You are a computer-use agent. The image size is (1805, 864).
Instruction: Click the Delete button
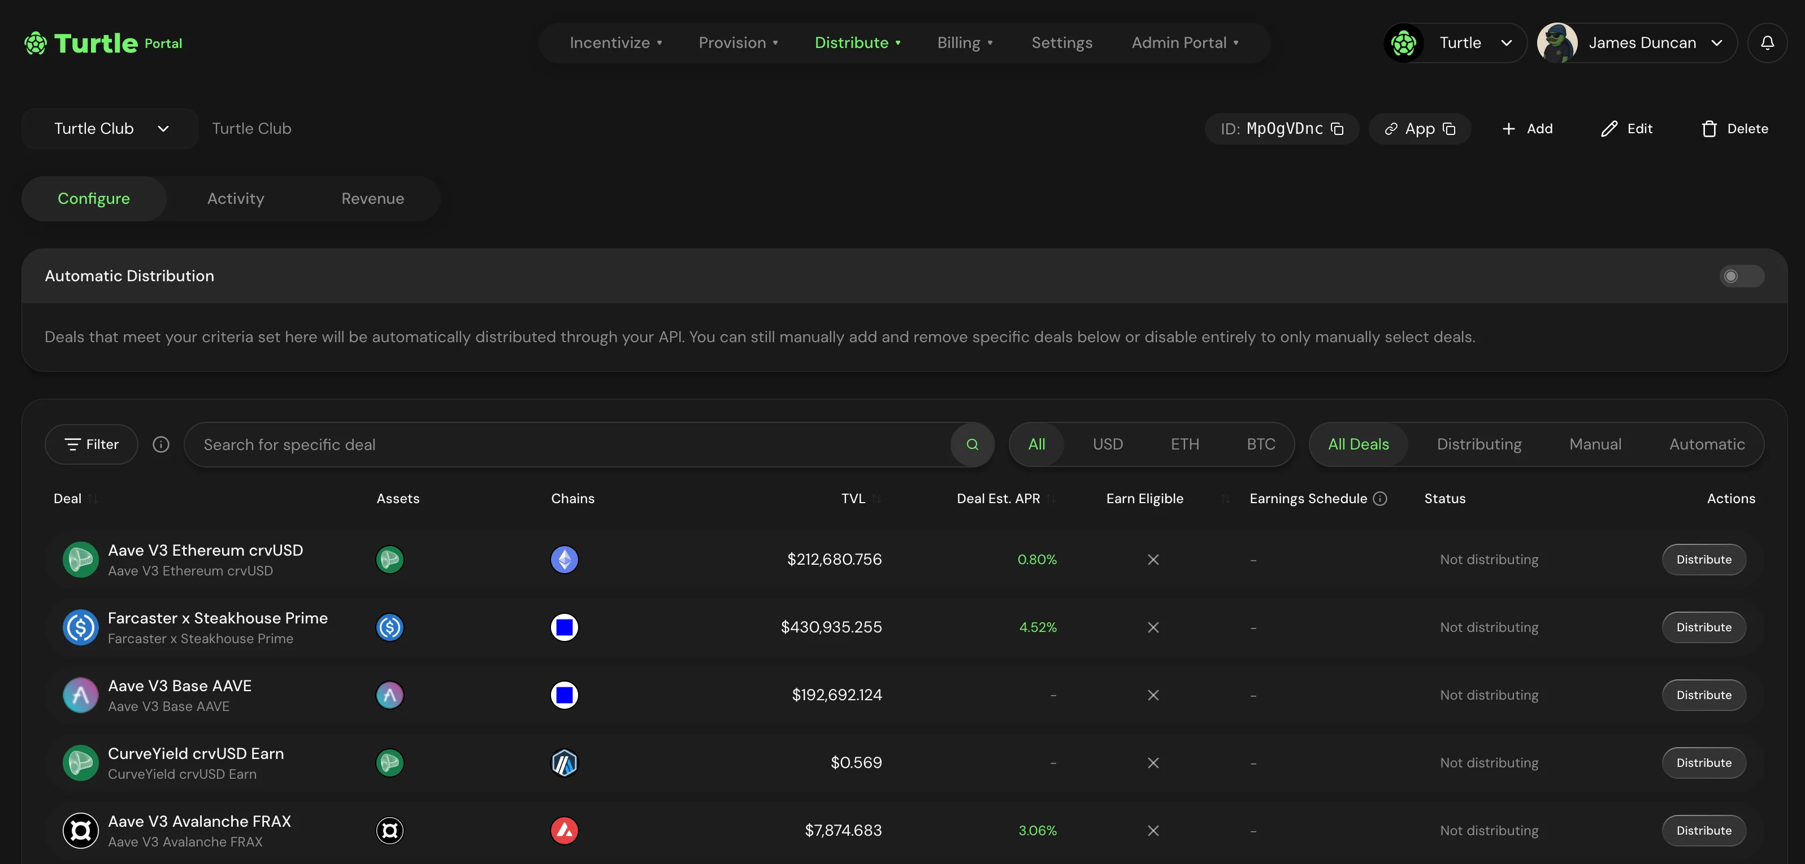pyautogui.click(x=1734, y=129)
